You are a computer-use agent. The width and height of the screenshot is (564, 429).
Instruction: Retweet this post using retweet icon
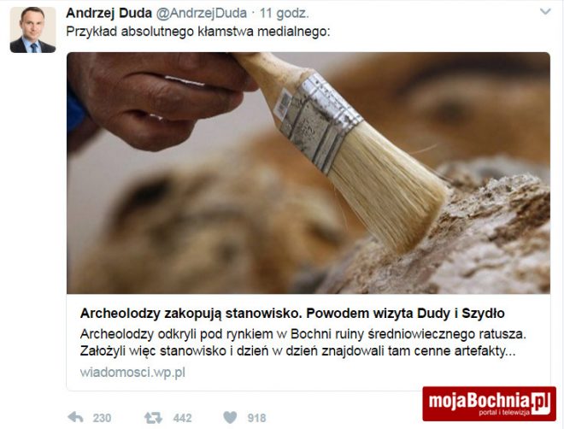pyautogui.click(x=154, y=418)
